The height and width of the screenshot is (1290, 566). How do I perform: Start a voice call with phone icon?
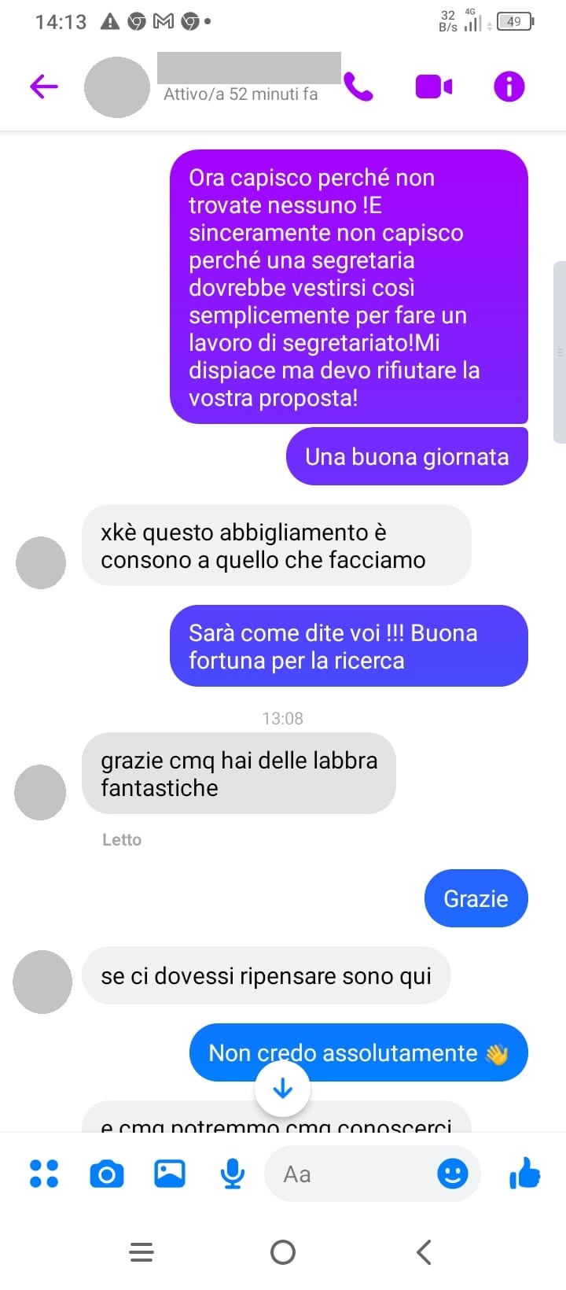358,87
